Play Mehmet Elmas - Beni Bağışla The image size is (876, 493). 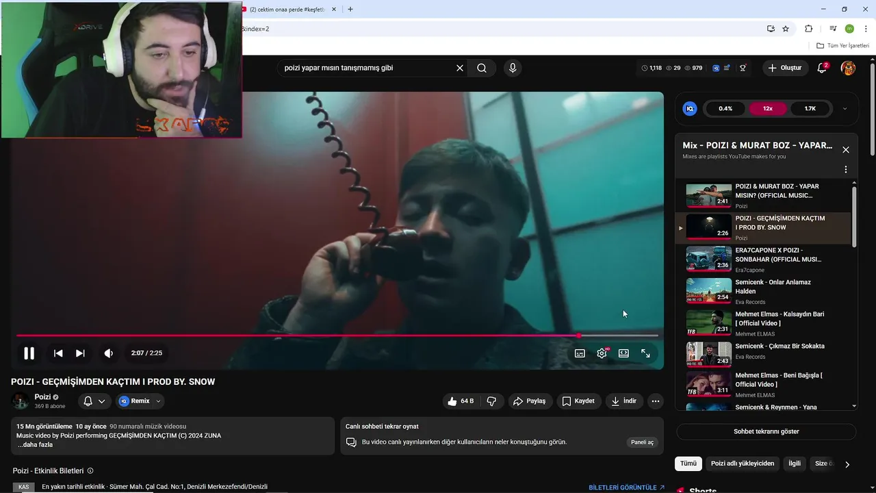(763, 384)
